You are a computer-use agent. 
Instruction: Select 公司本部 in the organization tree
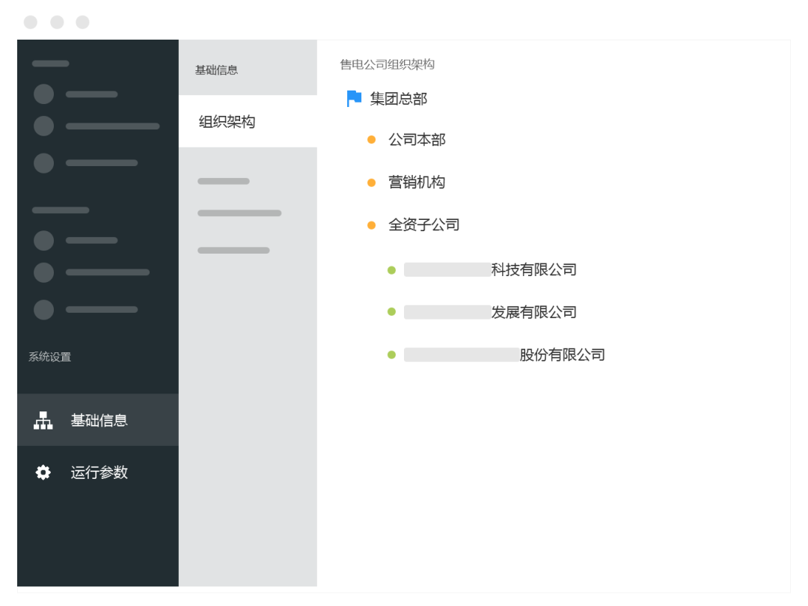click(x=417, y=140)
